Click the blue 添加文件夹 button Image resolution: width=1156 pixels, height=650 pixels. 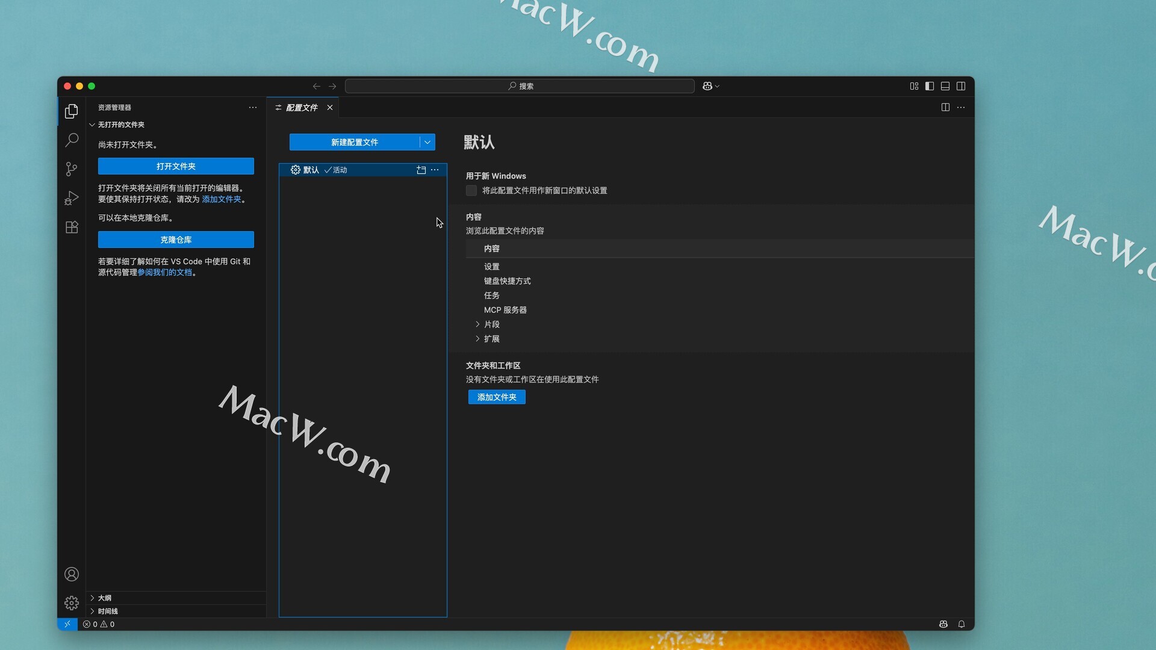pyautogui.click(x=497, y=397)
